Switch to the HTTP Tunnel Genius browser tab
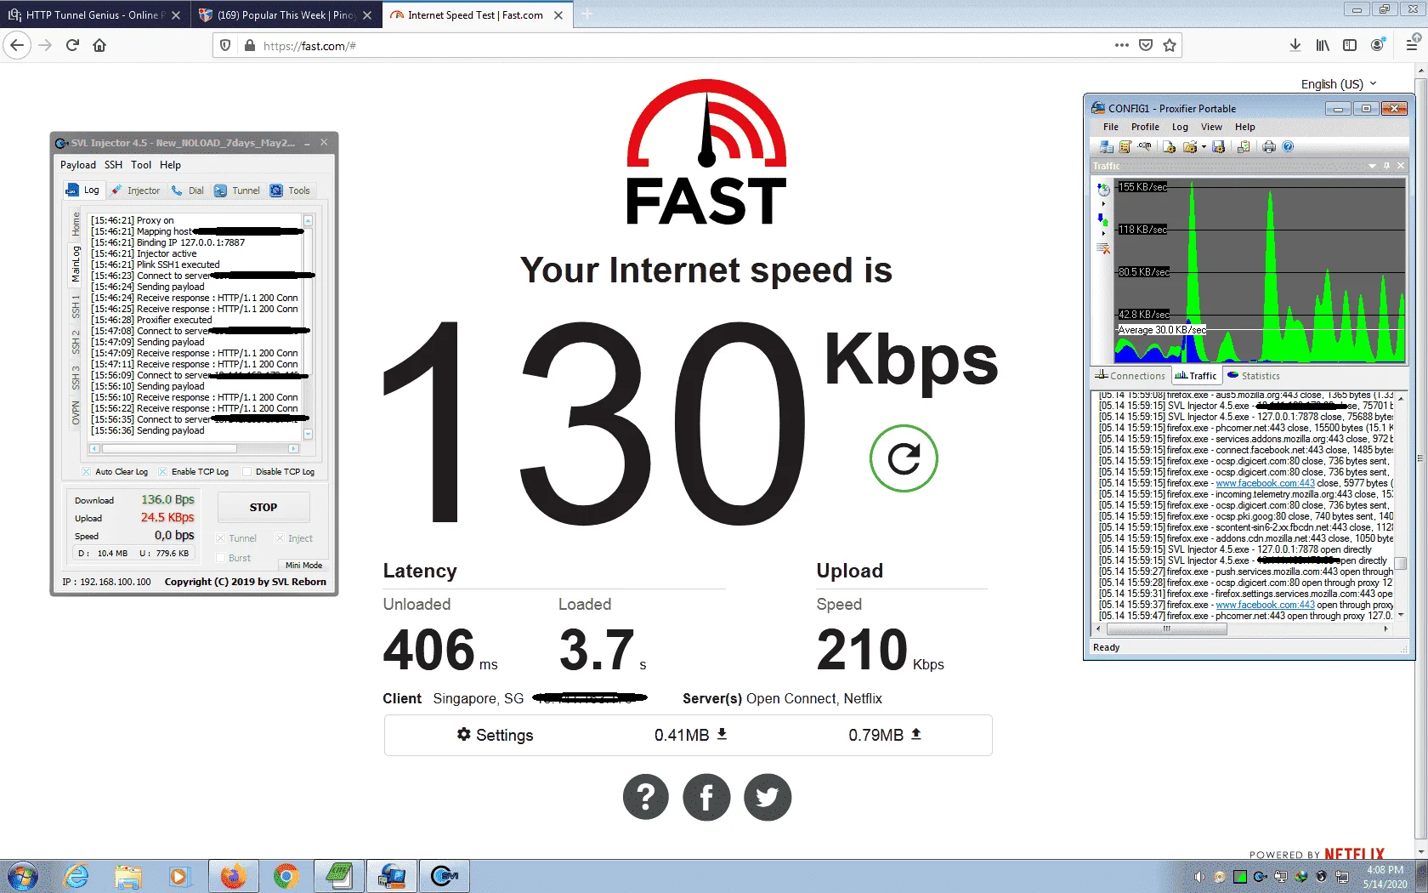This screenshot has height=893, width=1428. 94,15
